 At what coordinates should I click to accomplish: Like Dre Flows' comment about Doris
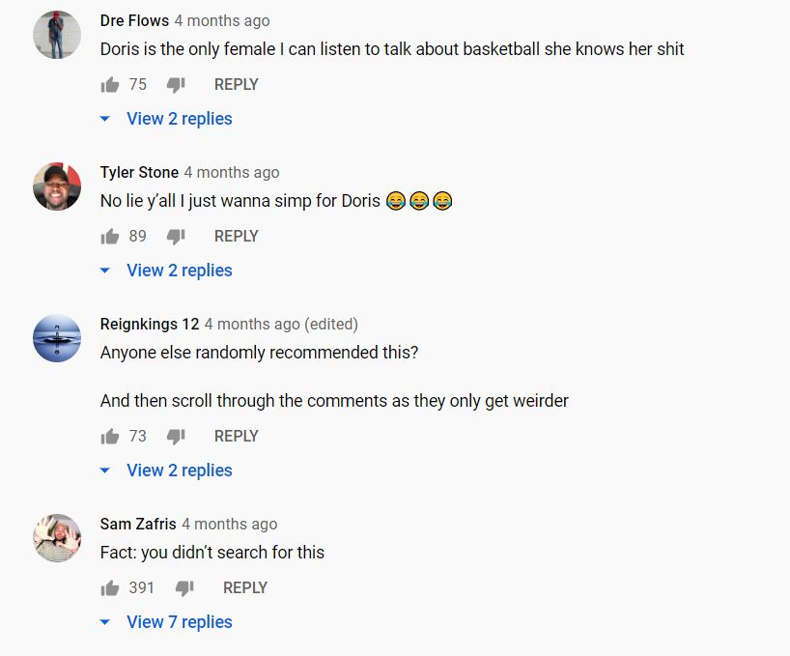tap(110, 85)
